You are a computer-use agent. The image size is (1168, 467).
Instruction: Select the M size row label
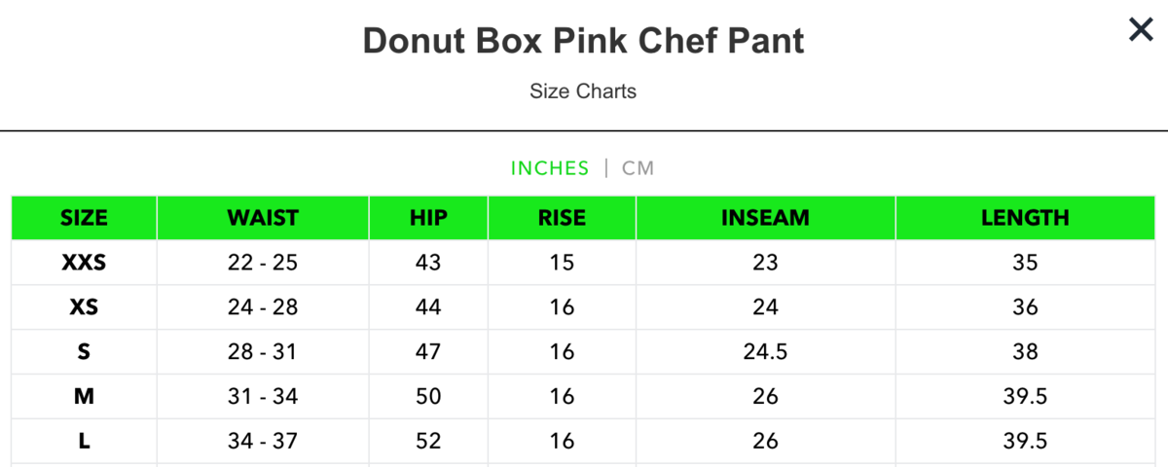pyautogui.click(x=85, y=397)
